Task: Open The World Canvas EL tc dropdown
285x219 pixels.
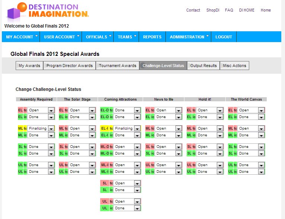Action: click(x=251, y=110)
